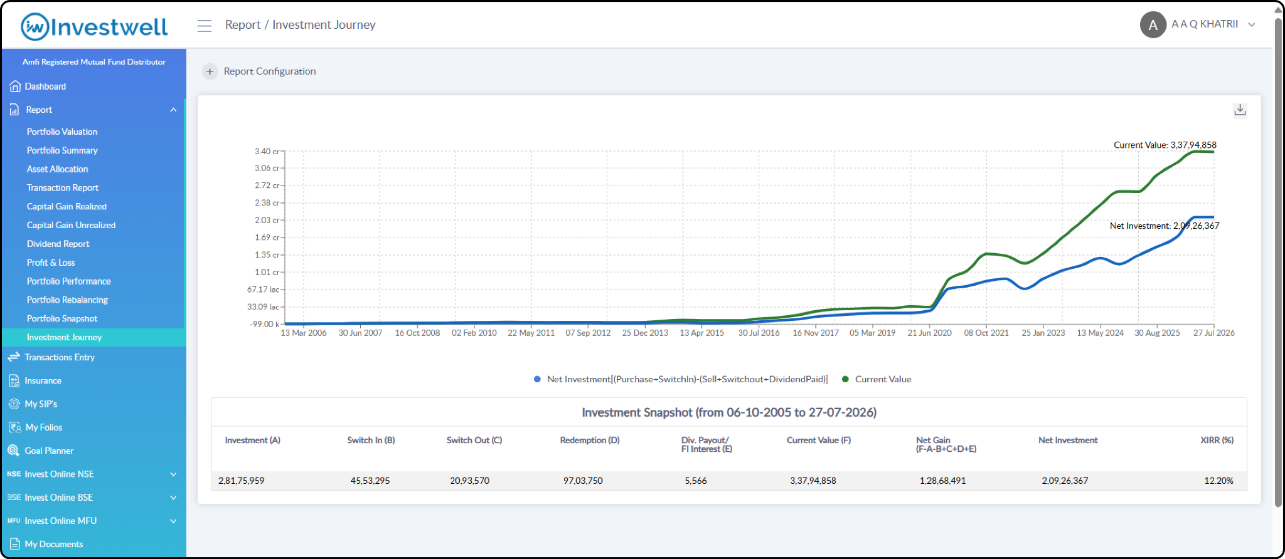Expand Report Configuration with plus button
This screenshot has width=1285, height=559.
tap(210, 71)
